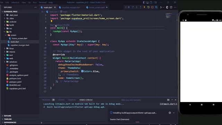The width and height of the screenshot is (222, 125).
Task: Run the file with play icon
Action: click(x=161, y=7)
